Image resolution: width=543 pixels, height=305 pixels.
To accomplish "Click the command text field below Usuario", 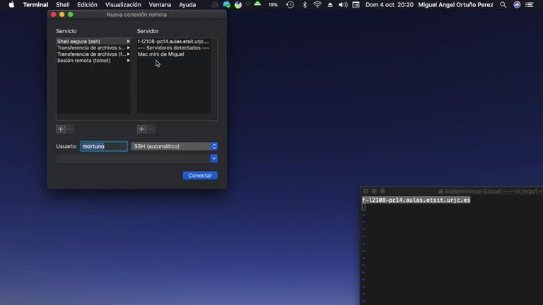I will coord(134,158).
